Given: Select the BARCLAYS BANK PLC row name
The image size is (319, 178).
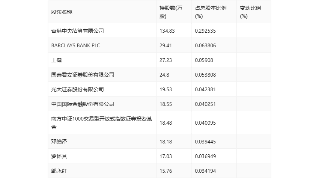Looking at the screenshot, I should 76,45.
